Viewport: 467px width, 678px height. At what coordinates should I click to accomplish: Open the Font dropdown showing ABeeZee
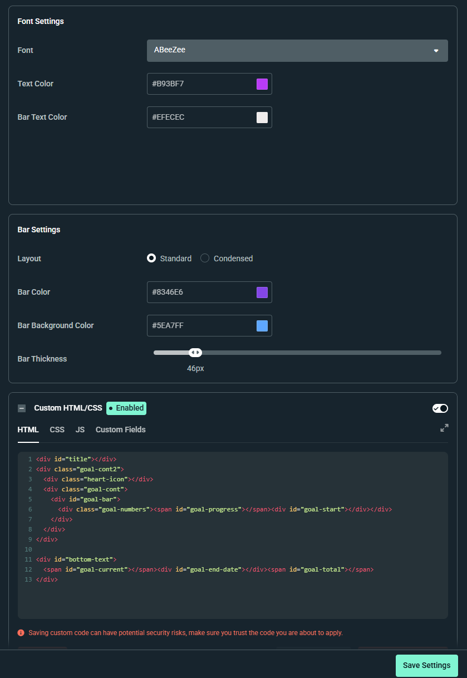pyautogui.click(x=297, y=50)
